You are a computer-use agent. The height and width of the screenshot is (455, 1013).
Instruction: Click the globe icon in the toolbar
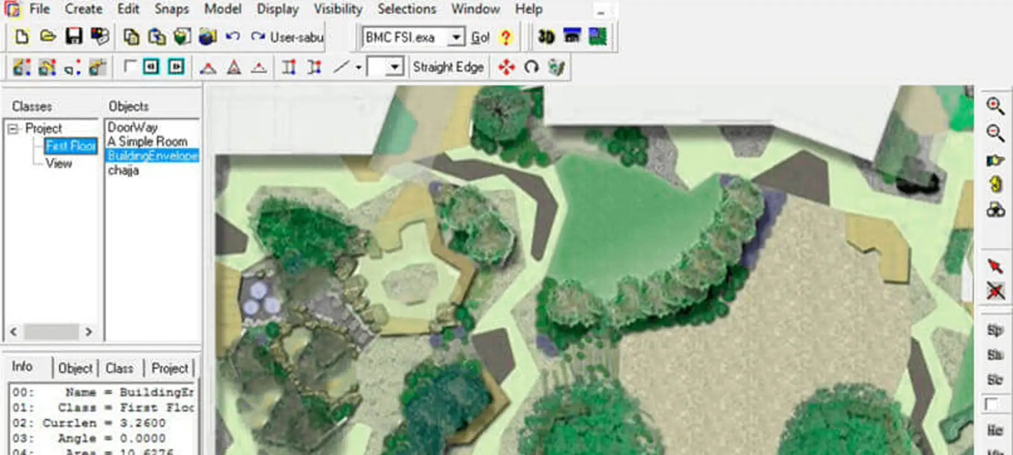coord(208,37)
